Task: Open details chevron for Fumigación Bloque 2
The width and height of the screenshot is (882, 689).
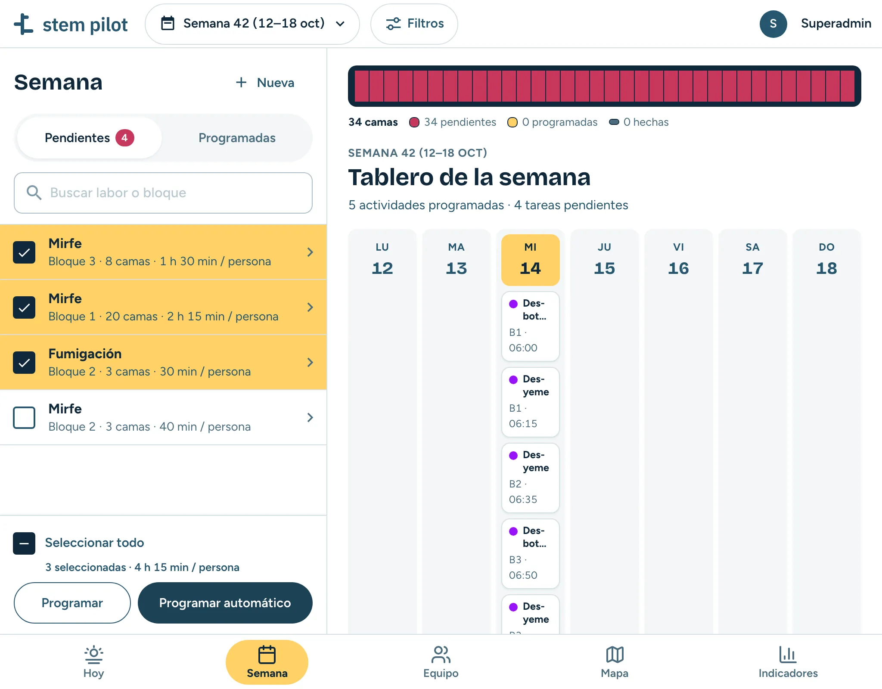Action: [310, 363]
